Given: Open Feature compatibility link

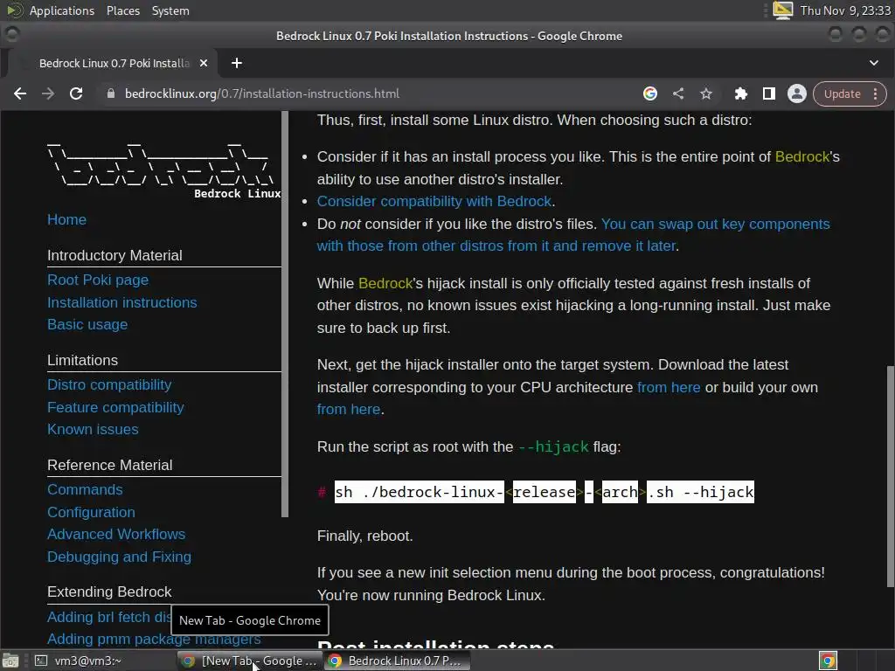Looking at the screenshot, I should click(x=115, y=407).
